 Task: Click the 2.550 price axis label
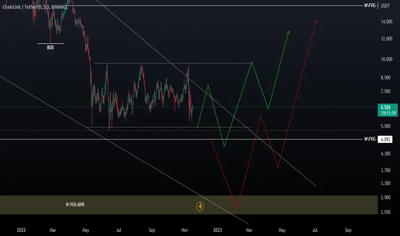click(x=385, y=212)
